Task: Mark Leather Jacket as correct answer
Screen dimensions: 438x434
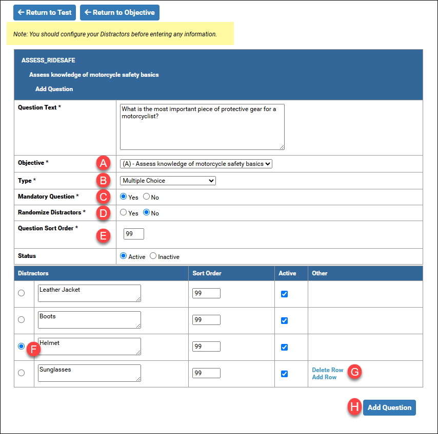Action: (21, 293)
